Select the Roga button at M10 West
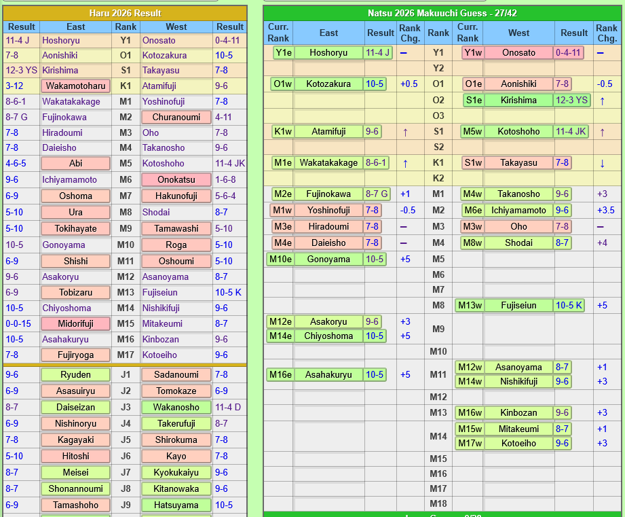625x517 pixels. click(176, 245)
